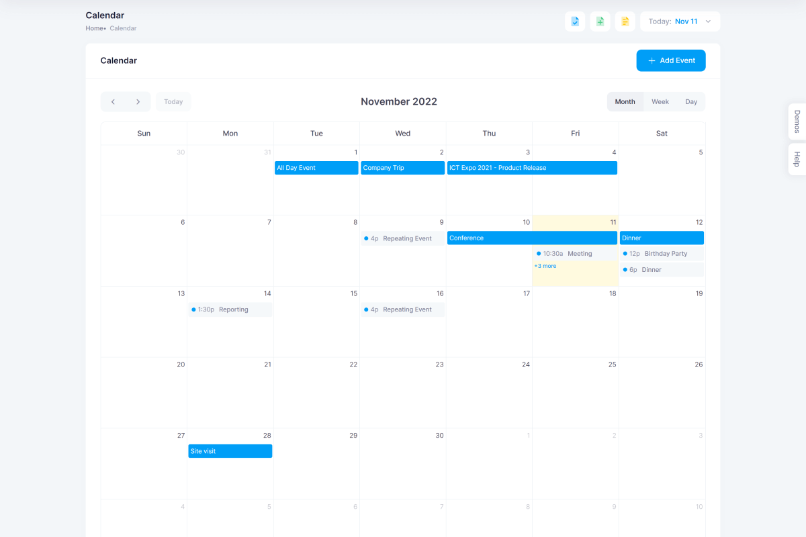Click the blue checked-document icon
Viewport: 806px width, 537px height.
pyautogui.click(x=575, y=21)
